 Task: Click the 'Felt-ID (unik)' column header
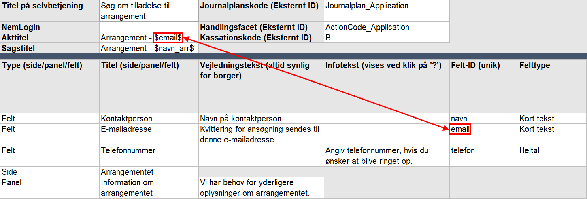(483, 86)
